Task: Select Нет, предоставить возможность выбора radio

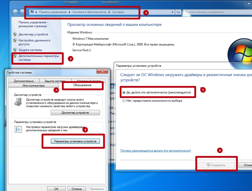Action: tap(124, 101)
